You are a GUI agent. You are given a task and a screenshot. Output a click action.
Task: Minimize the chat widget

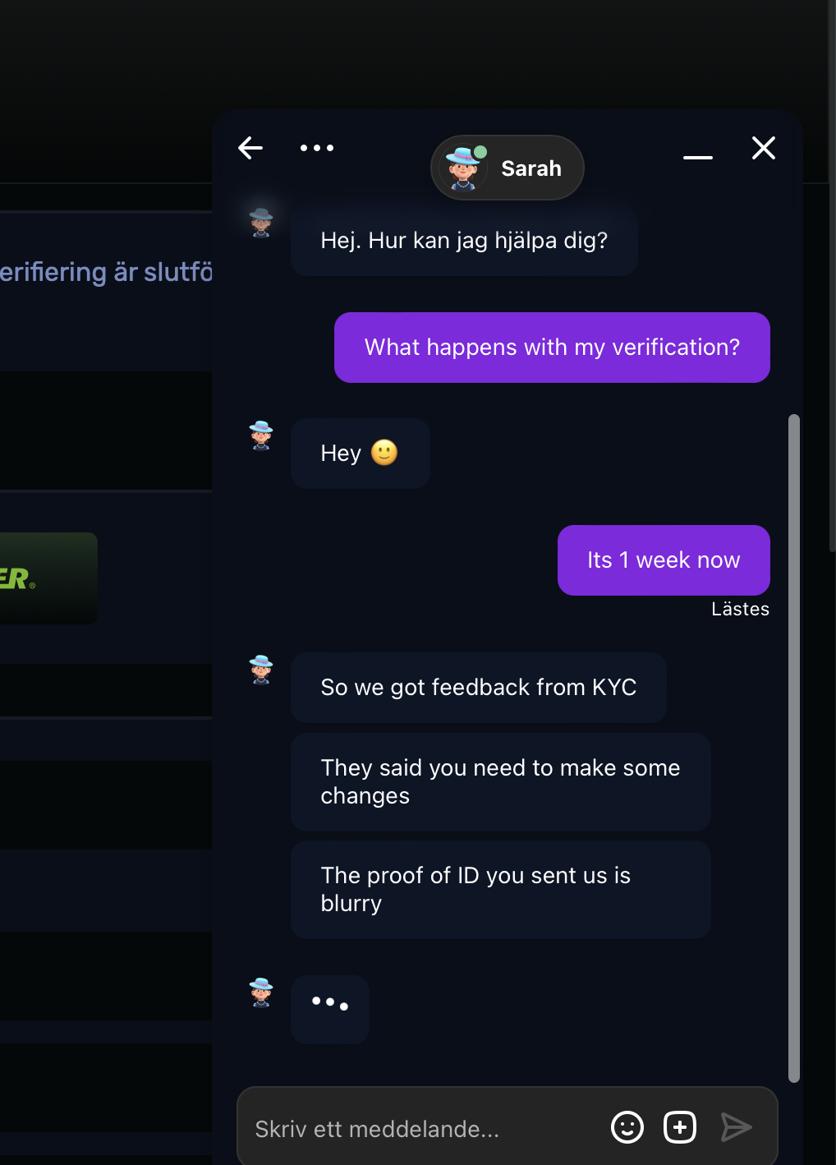(698, 157)
